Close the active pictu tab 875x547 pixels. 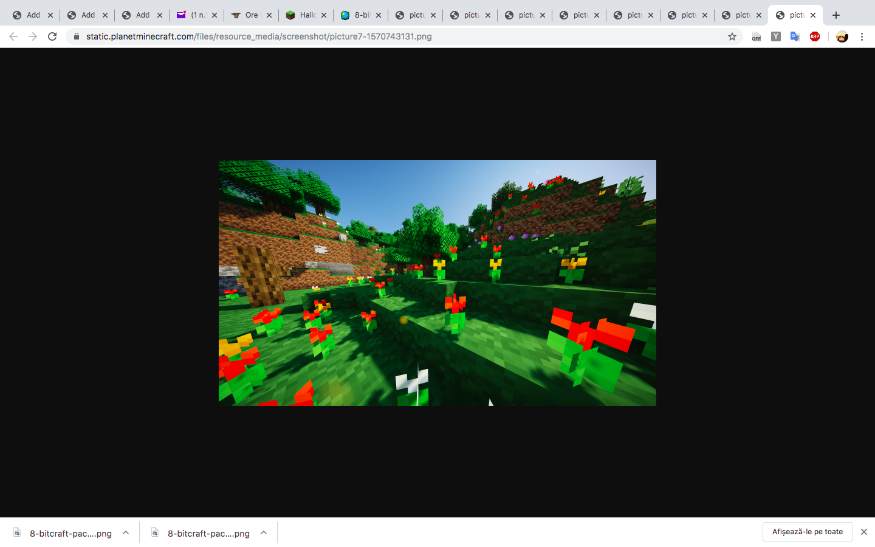tap(813, 15)
